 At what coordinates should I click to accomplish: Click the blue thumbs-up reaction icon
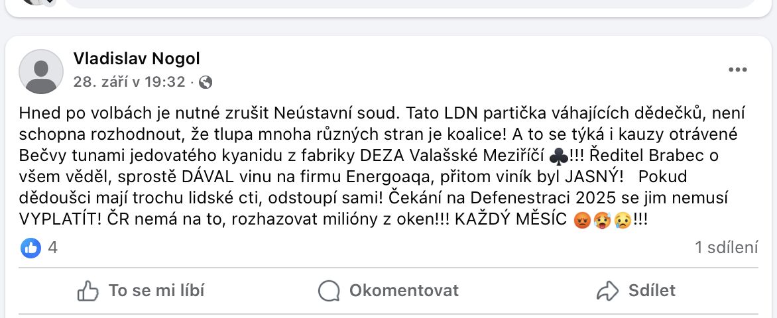30,248
